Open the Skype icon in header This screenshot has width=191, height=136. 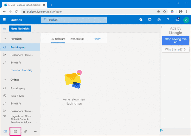141,20
